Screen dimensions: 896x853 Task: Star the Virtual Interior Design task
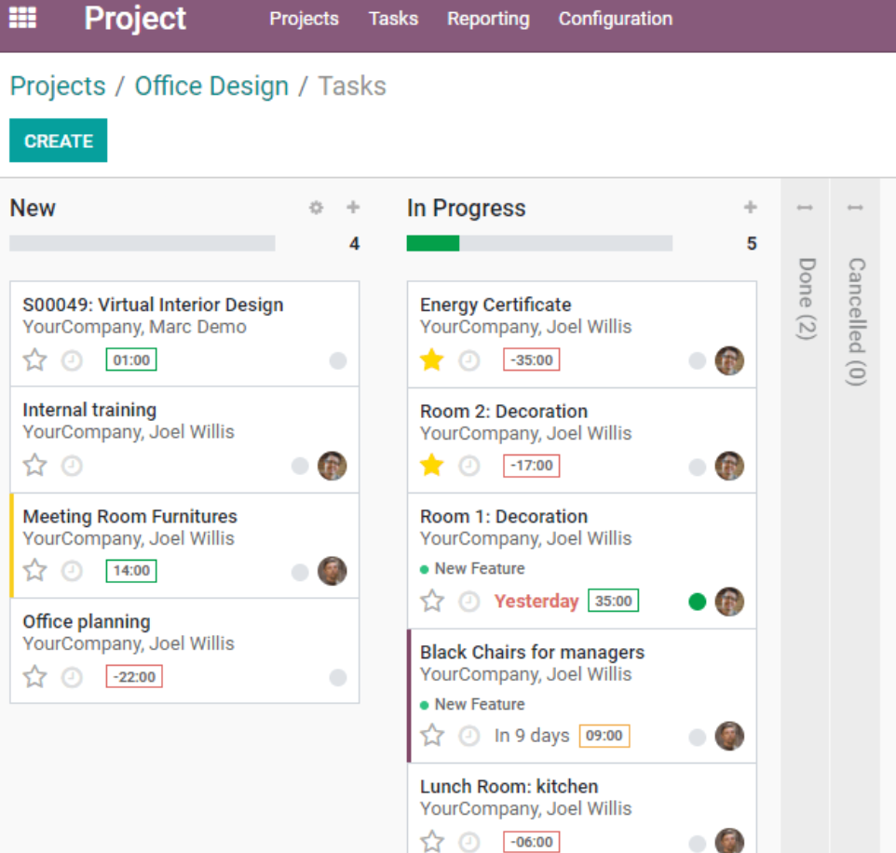pos(34,360)
